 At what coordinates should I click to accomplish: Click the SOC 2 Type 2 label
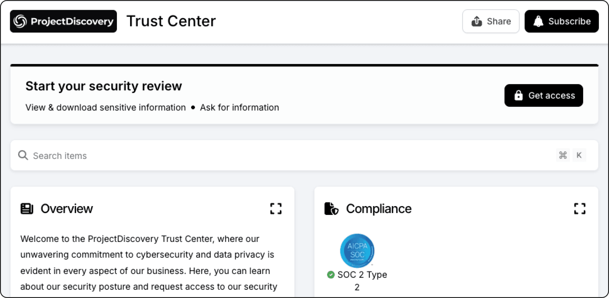click(x=362, y=275)
